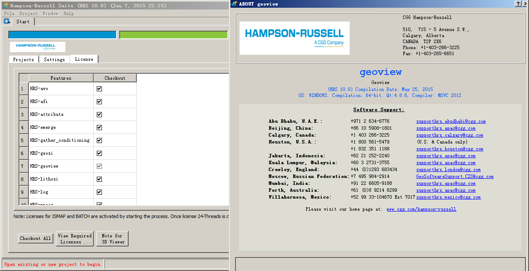This screenshot has width=529, height=271.
Task: Click the blue progress bar
Action: click(x=62, y=35)
